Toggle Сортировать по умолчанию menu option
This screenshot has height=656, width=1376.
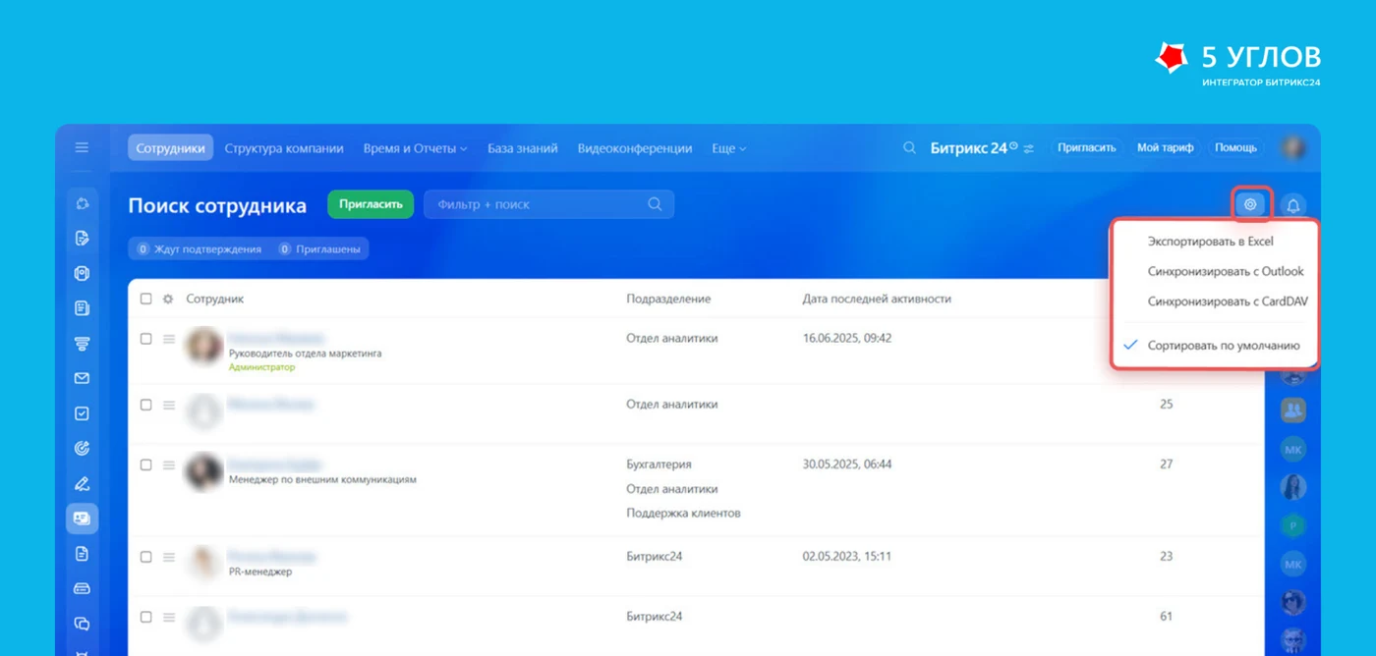[1215, 346]
